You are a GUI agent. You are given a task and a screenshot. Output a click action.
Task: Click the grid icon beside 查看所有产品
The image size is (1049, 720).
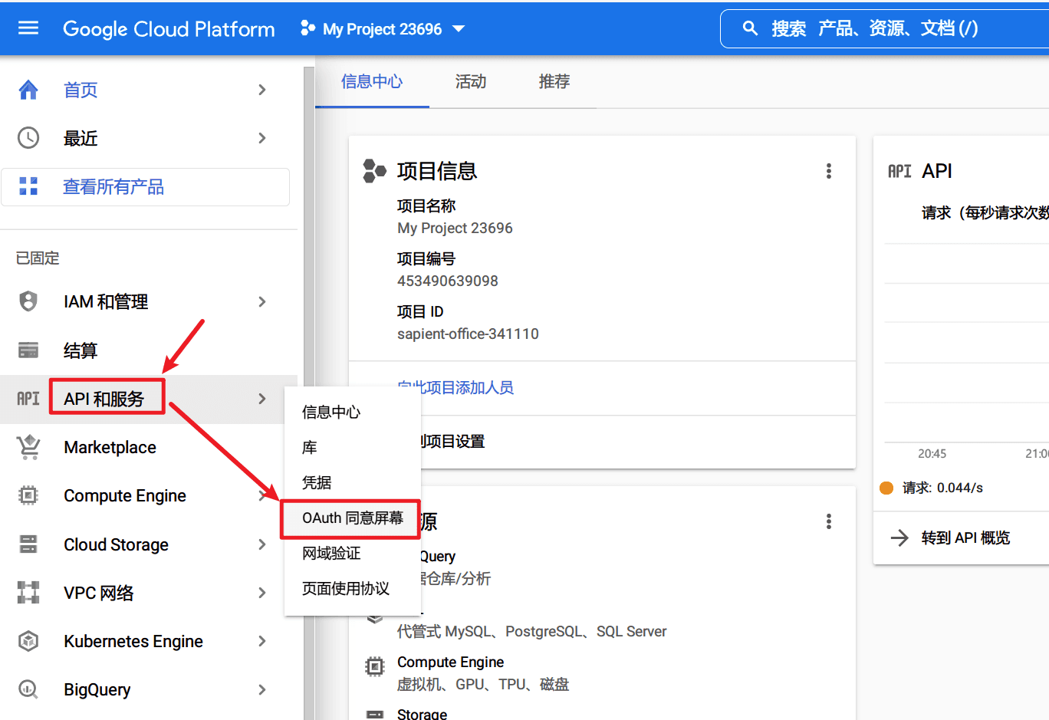tap(28, 186)
